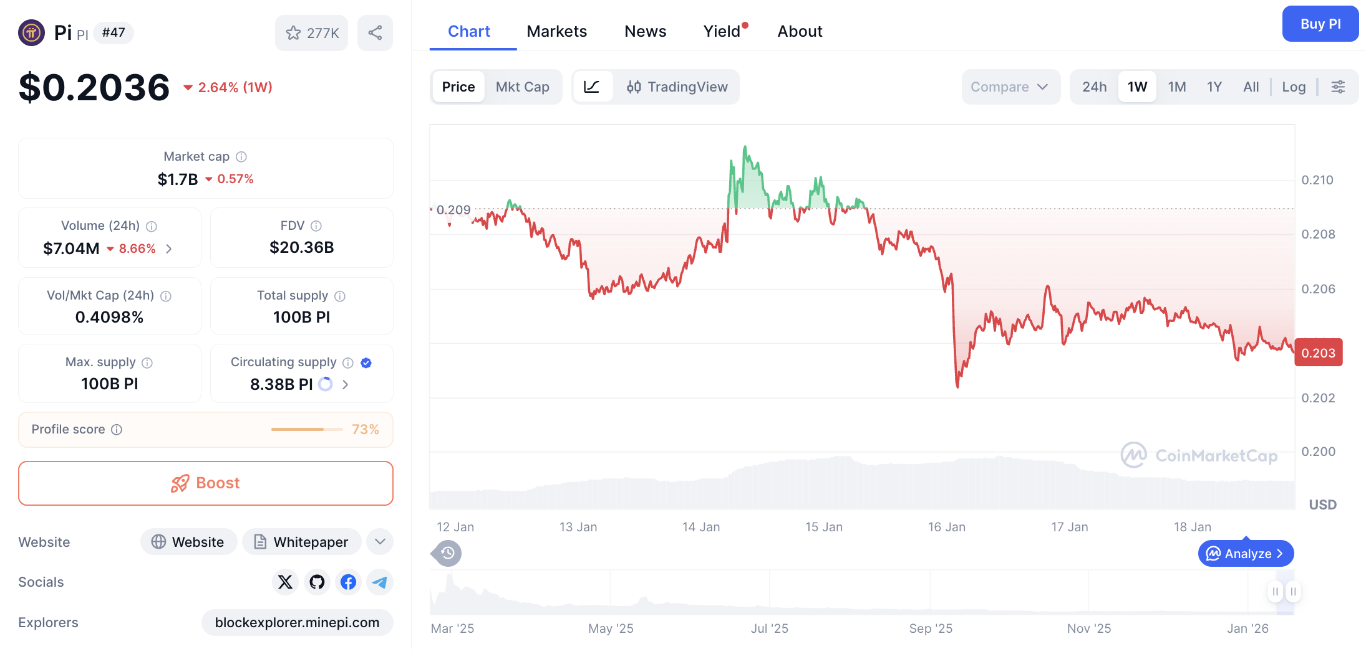This screenshot has width=1366, height=649.
Task: Open Pi's Telegram channel
Action: tap(379, 582)
